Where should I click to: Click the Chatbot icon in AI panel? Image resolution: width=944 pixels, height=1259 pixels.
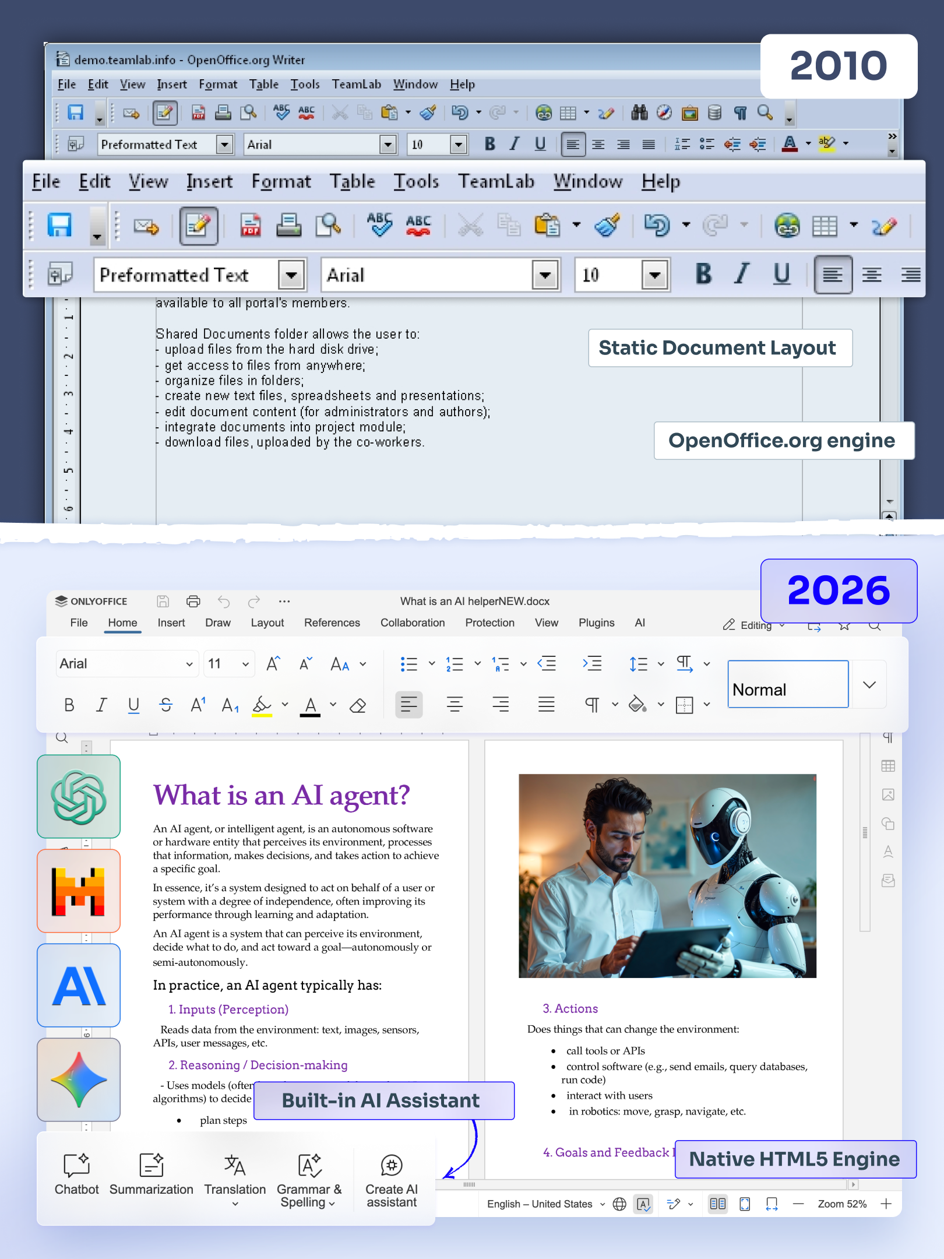76,1165
